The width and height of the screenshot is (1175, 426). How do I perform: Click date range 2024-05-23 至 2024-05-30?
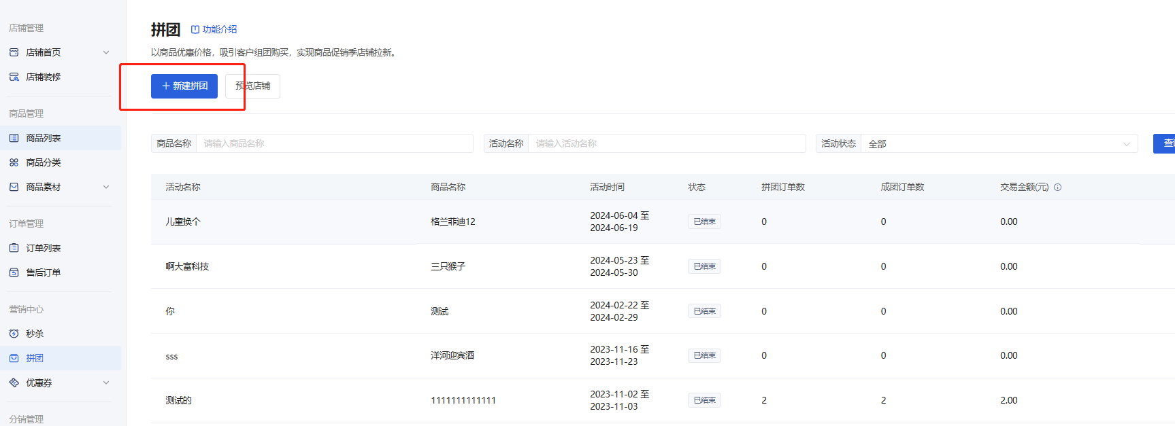(619, 266)
